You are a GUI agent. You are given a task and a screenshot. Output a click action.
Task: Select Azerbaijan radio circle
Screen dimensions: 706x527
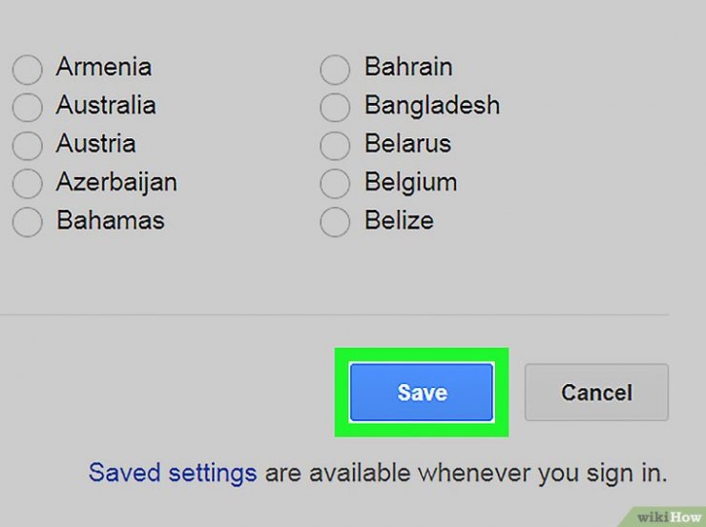(x=28, y=184)
